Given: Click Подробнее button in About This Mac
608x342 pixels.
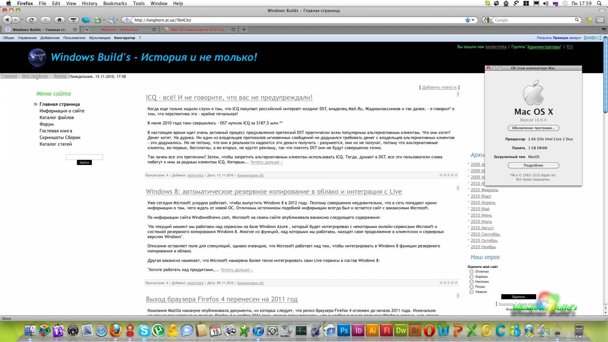Looking at the screenshot, I should [x=534, y=165].
